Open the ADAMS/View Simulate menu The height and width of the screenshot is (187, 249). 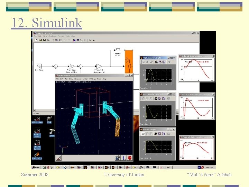[x=78, y=79]
